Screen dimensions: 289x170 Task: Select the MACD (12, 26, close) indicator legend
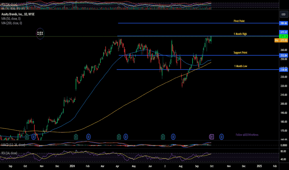point(13,145)
